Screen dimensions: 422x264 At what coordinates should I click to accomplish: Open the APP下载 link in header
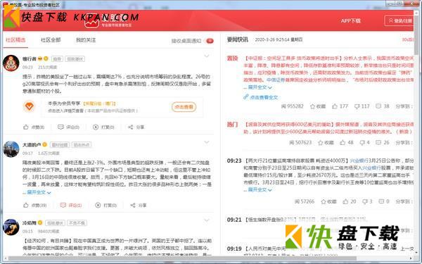pyautogui.click(x=350, y=20)
